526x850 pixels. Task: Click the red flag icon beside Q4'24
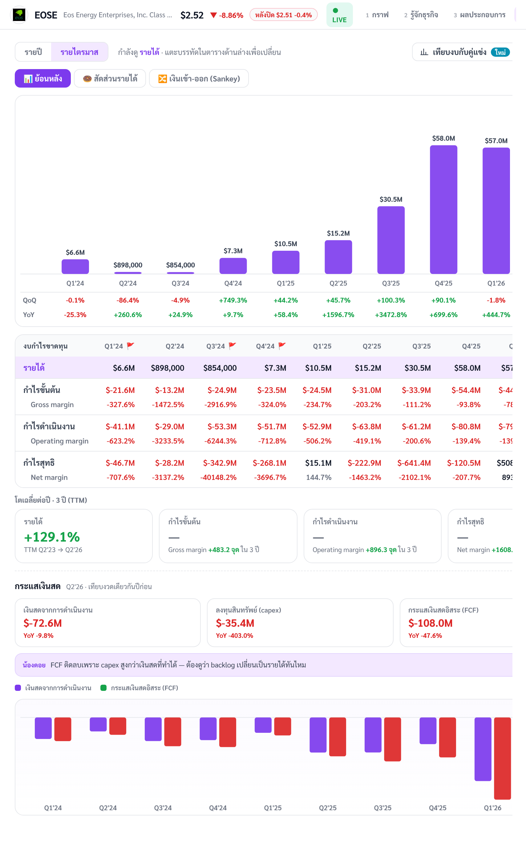click(x=282, y=345)
